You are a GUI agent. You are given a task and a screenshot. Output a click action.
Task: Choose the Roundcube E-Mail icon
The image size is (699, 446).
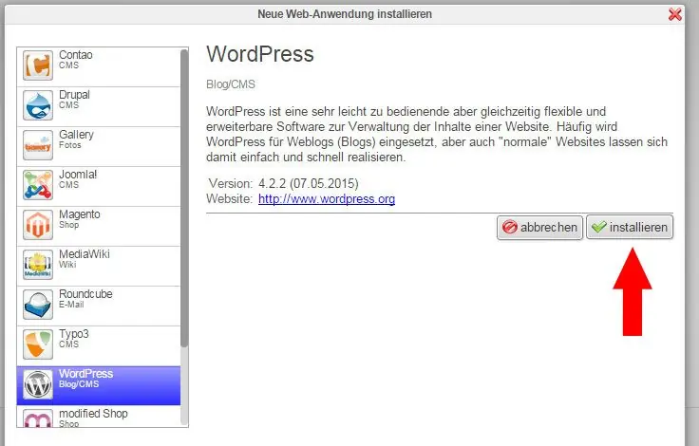coord(38,305)
